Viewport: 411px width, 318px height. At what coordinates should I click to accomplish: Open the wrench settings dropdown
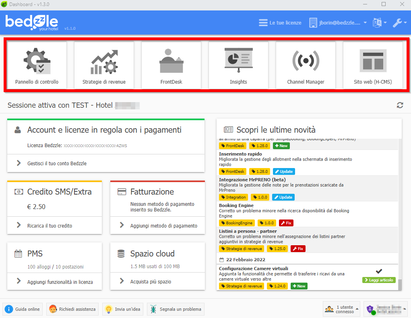coord(399,23)
